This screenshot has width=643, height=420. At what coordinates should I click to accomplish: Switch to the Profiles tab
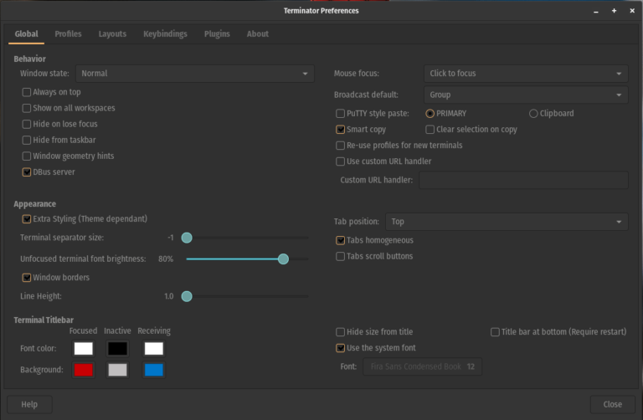click(68, 34)
